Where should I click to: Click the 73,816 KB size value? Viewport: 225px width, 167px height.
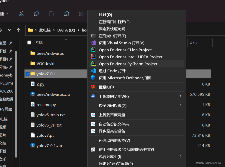point(201,135)
